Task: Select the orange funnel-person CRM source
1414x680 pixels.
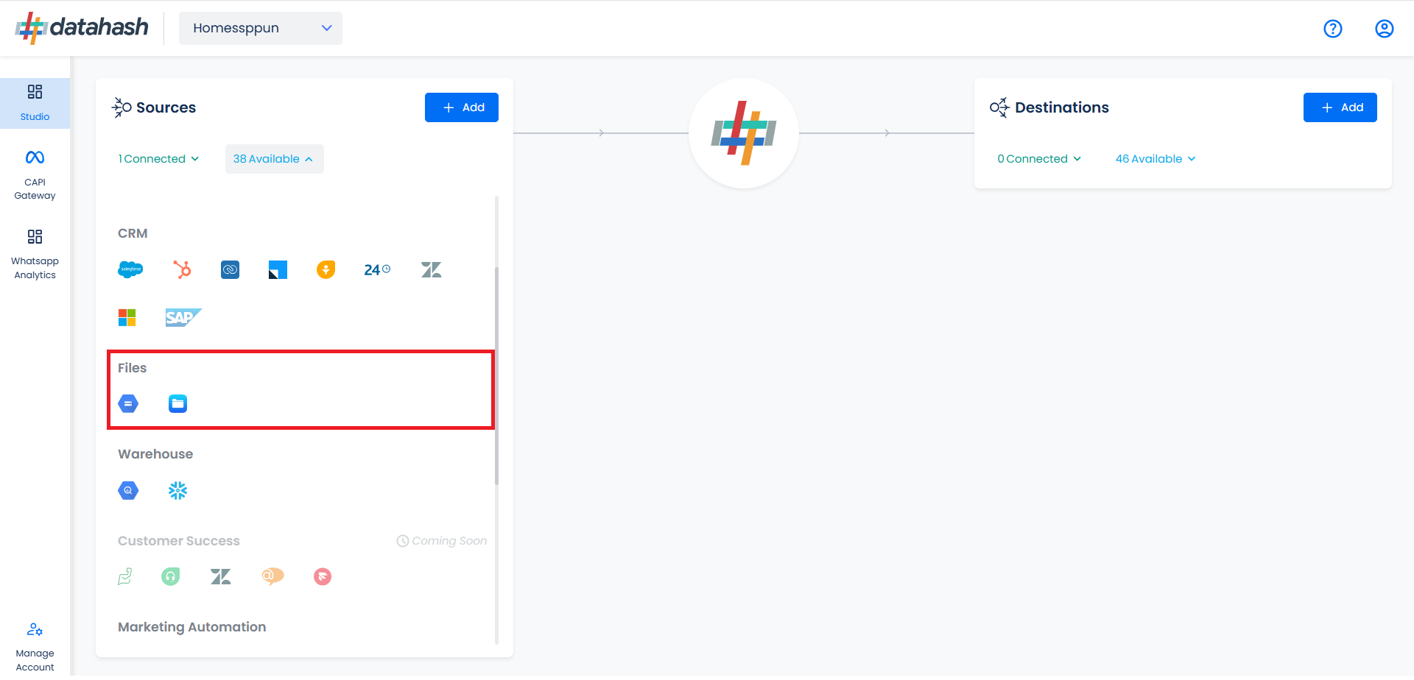Action: [x=326, y=270]
